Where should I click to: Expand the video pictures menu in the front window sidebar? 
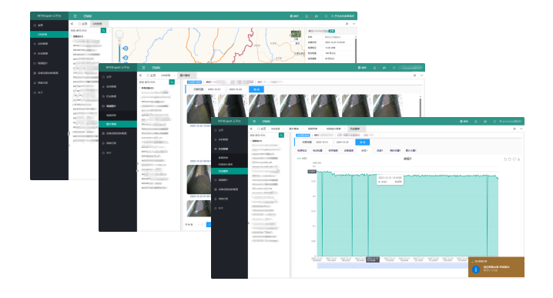230,180
